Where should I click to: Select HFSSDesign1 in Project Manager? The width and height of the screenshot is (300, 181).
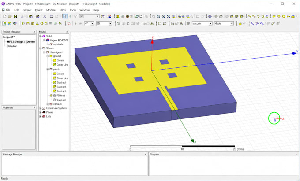tap(21, 42)
